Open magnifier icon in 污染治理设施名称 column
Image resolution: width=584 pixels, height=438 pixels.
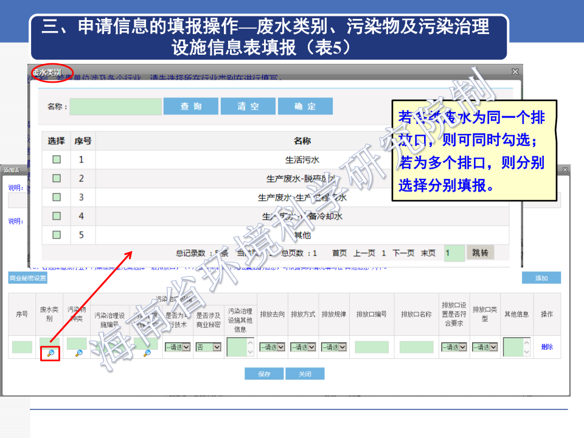pos(147,353)
